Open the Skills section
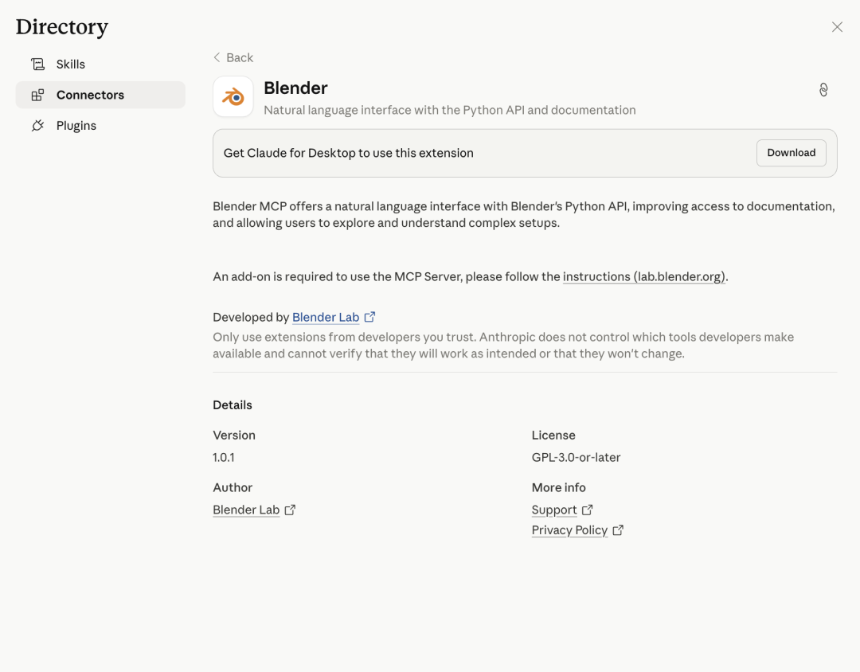This screenshot has width=860, height=672. [x=70, y=64]
